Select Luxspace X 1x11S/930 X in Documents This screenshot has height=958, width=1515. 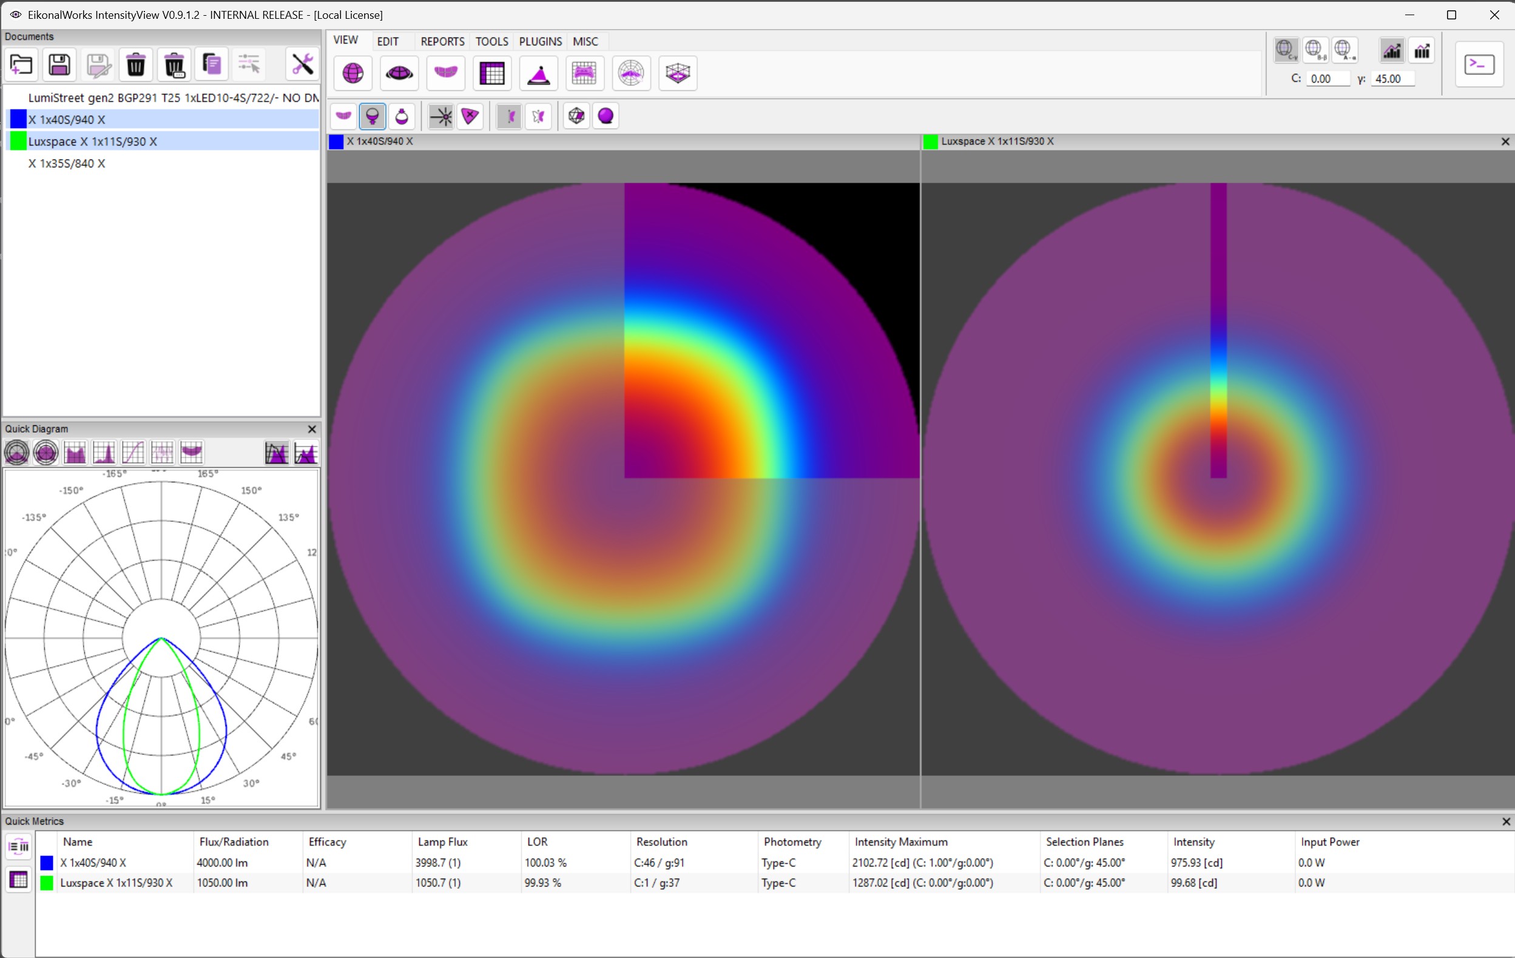[163, 141]
